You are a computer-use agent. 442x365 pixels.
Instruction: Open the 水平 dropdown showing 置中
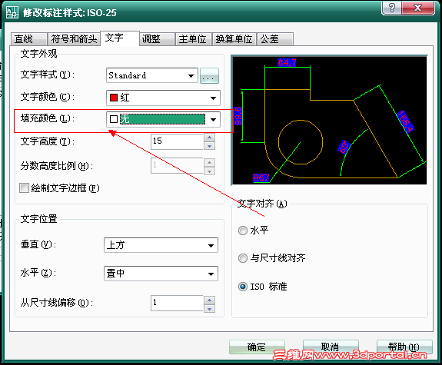[161, 274]
